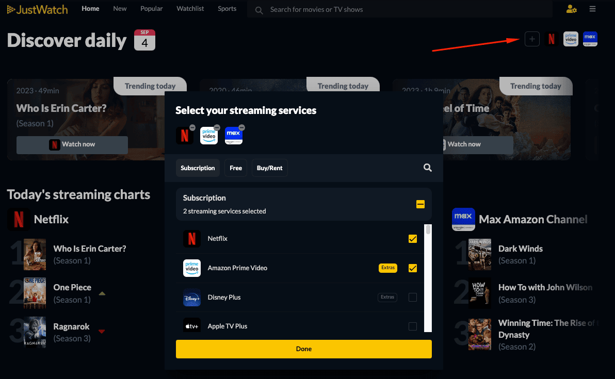Click the Done button

click(x=303, y=349)
